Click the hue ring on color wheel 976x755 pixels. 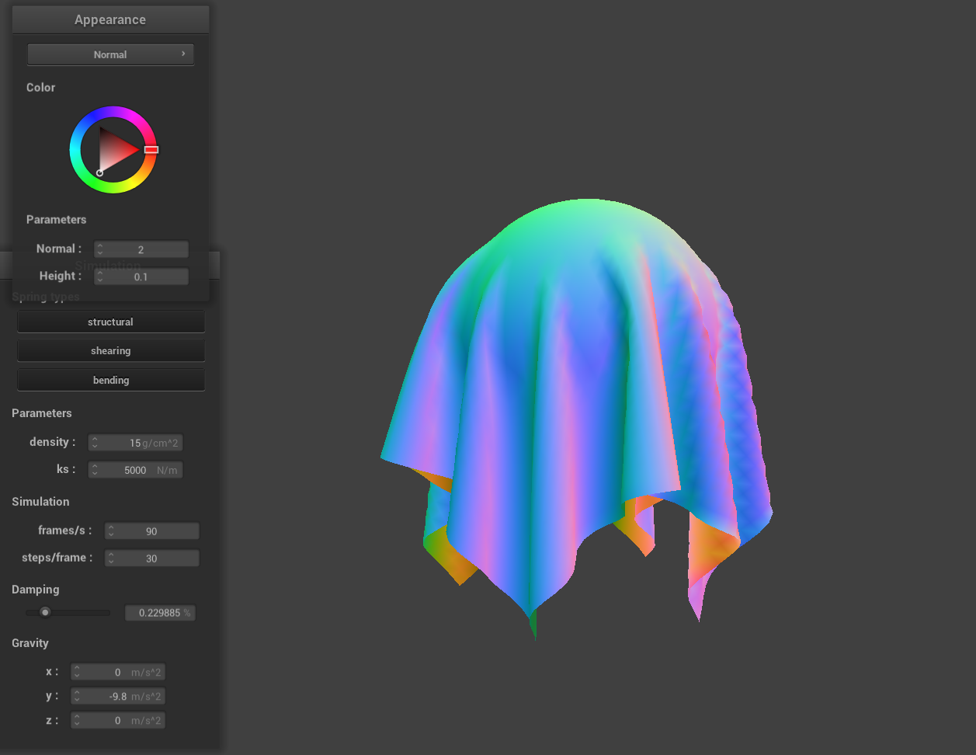(x=113, y=112)
